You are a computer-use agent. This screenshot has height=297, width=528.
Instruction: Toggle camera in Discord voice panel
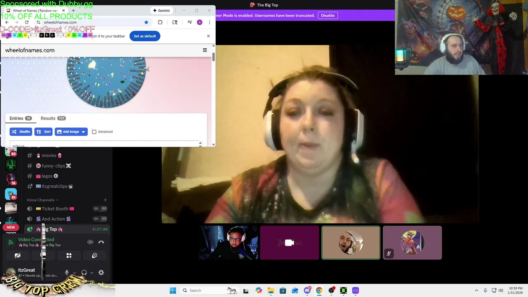click(17, 256)
